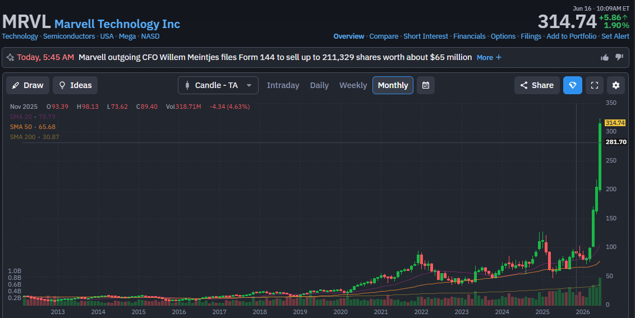The width and height of the screenshot is (635, 318).
Task: Share the chart
Action: click(537, 85)
